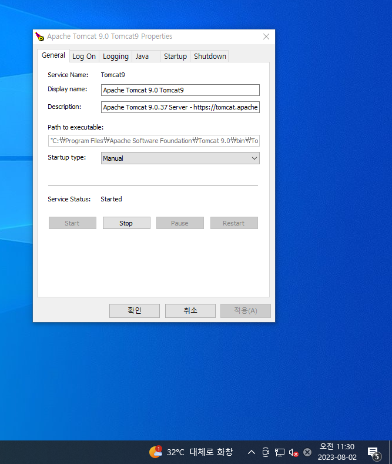
Task: Click the Path to executable label
Action: pyautogui.click(x=76, y=127)
